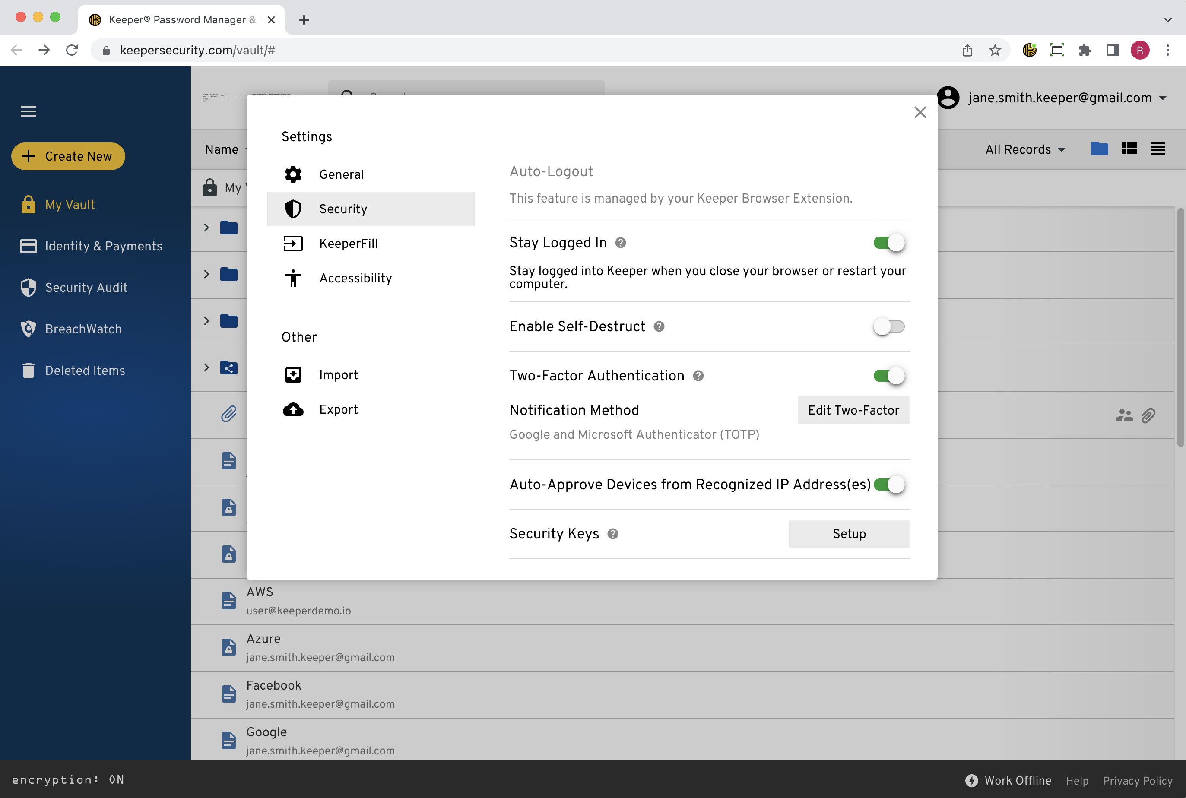Open the Keeper browser extension icon

[1029, 50]
